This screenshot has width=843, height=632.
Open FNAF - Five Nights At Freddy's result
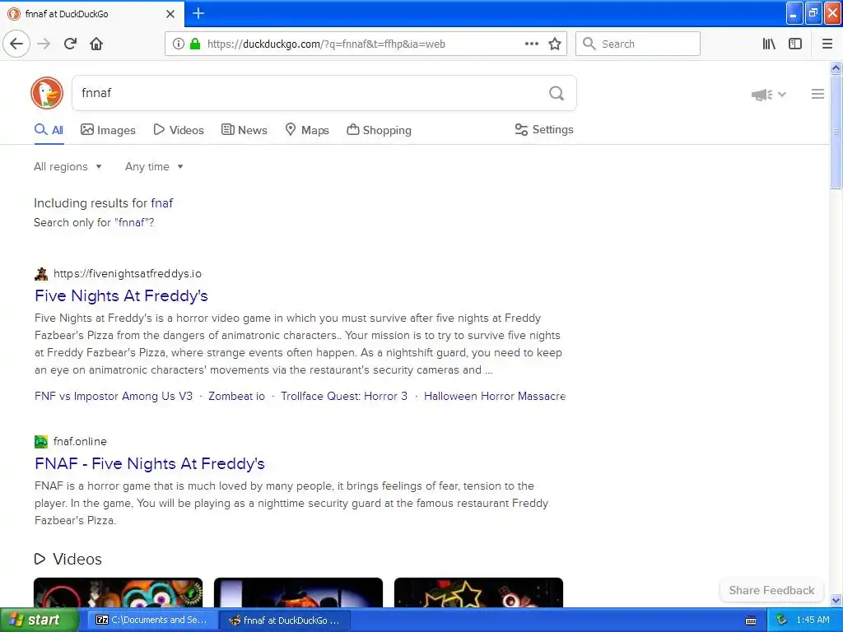[150, 463]
